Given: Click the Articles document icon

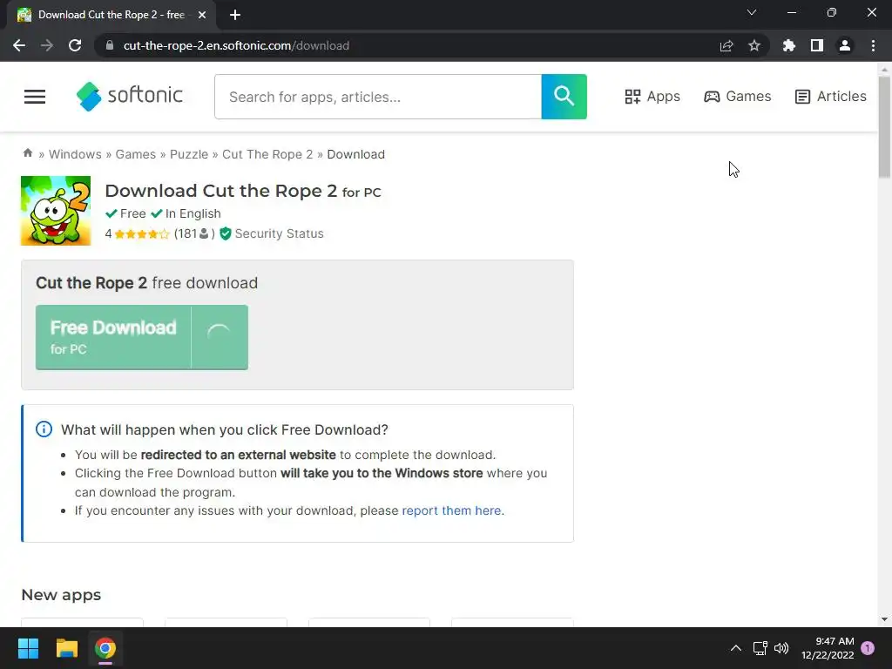Looking at the screenshot, I should pyautogui.click(x=802, y=97).
